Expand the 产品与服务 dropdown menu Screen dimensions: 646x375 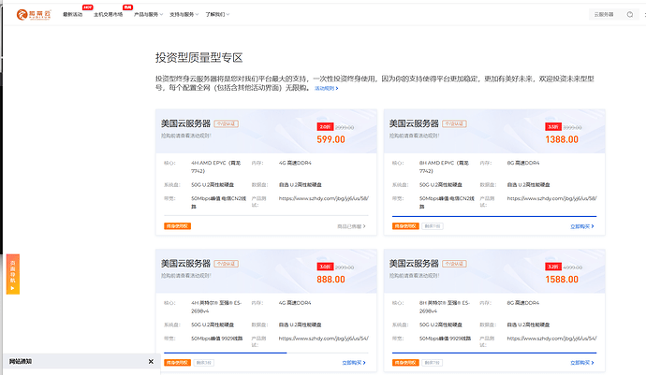pyautogui.click(x=148, y=14)
